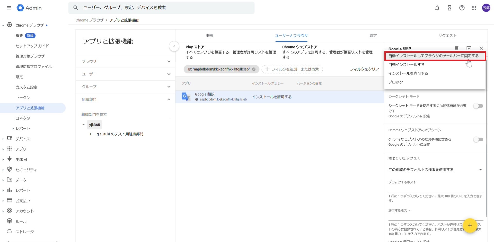The image size is (494, 242).
Task: Select 自動インストールする from the menu
Action: pos(406,64)
